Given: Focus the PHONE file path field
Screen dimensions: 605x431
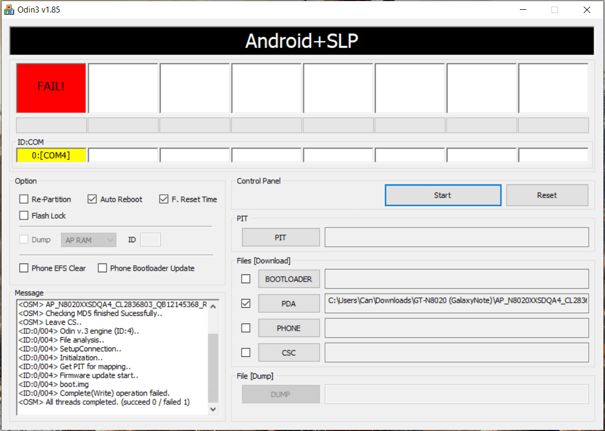Looking at the screenshot, I should coord(457,328).
